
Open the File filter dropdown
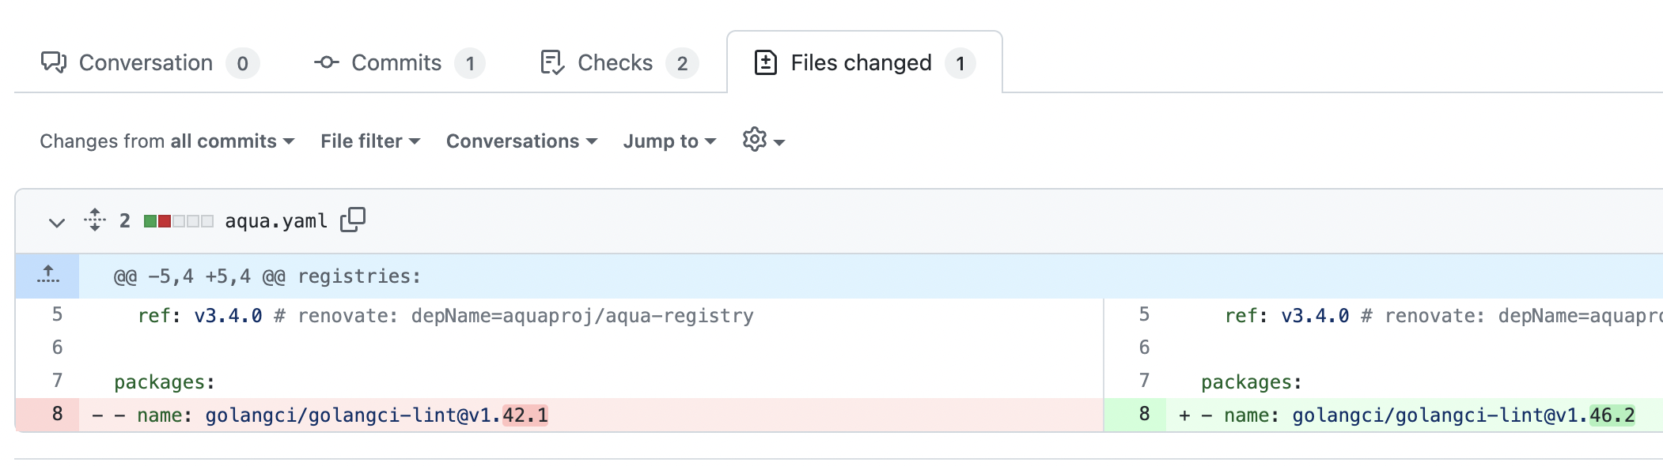click(369, 141)
